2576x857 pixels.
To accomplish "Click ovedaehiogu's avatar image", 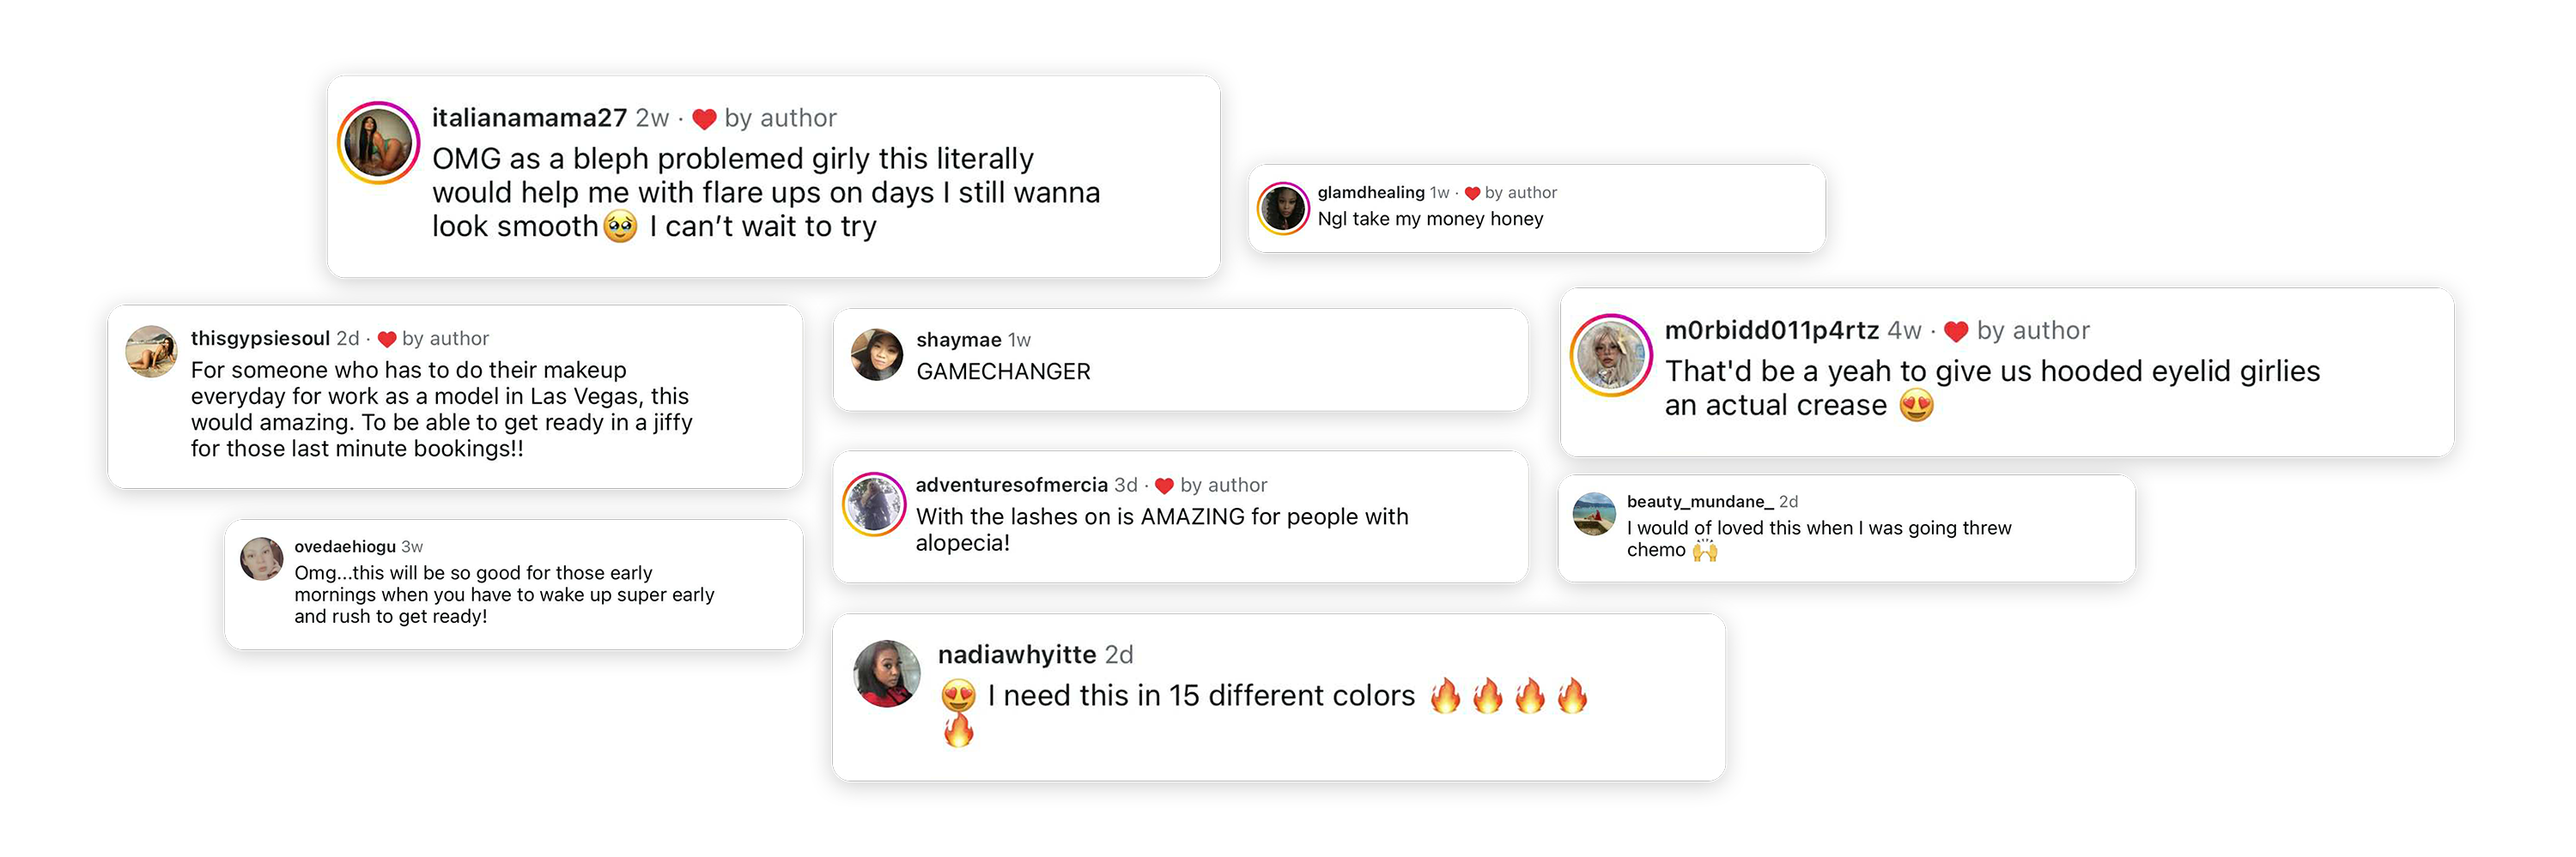I will click(x=262, y=559).
